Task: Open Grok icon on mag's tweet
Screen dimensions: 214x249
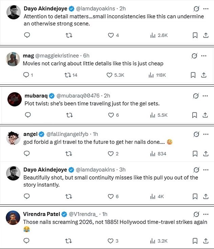Action: (x=194, y=56)
